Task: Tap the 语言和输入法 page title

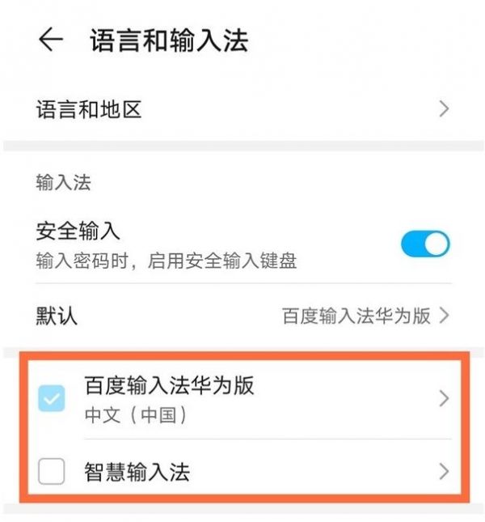Action: (169, 40)
